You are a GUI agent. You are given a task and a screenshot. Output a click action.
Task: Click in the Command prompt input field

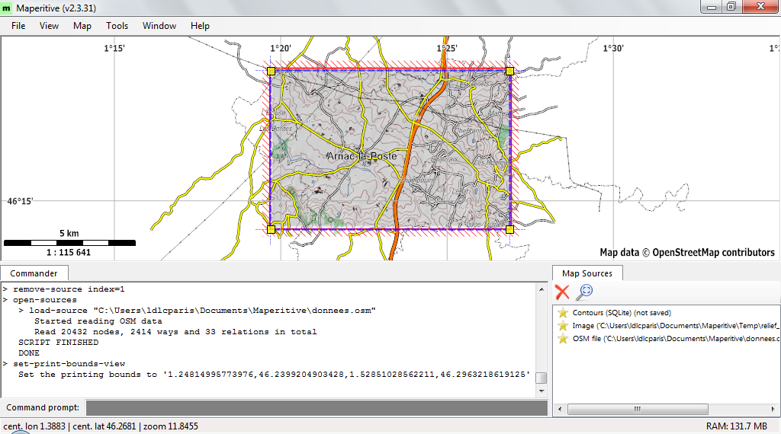pyautogui.click(x=317, y=407)
